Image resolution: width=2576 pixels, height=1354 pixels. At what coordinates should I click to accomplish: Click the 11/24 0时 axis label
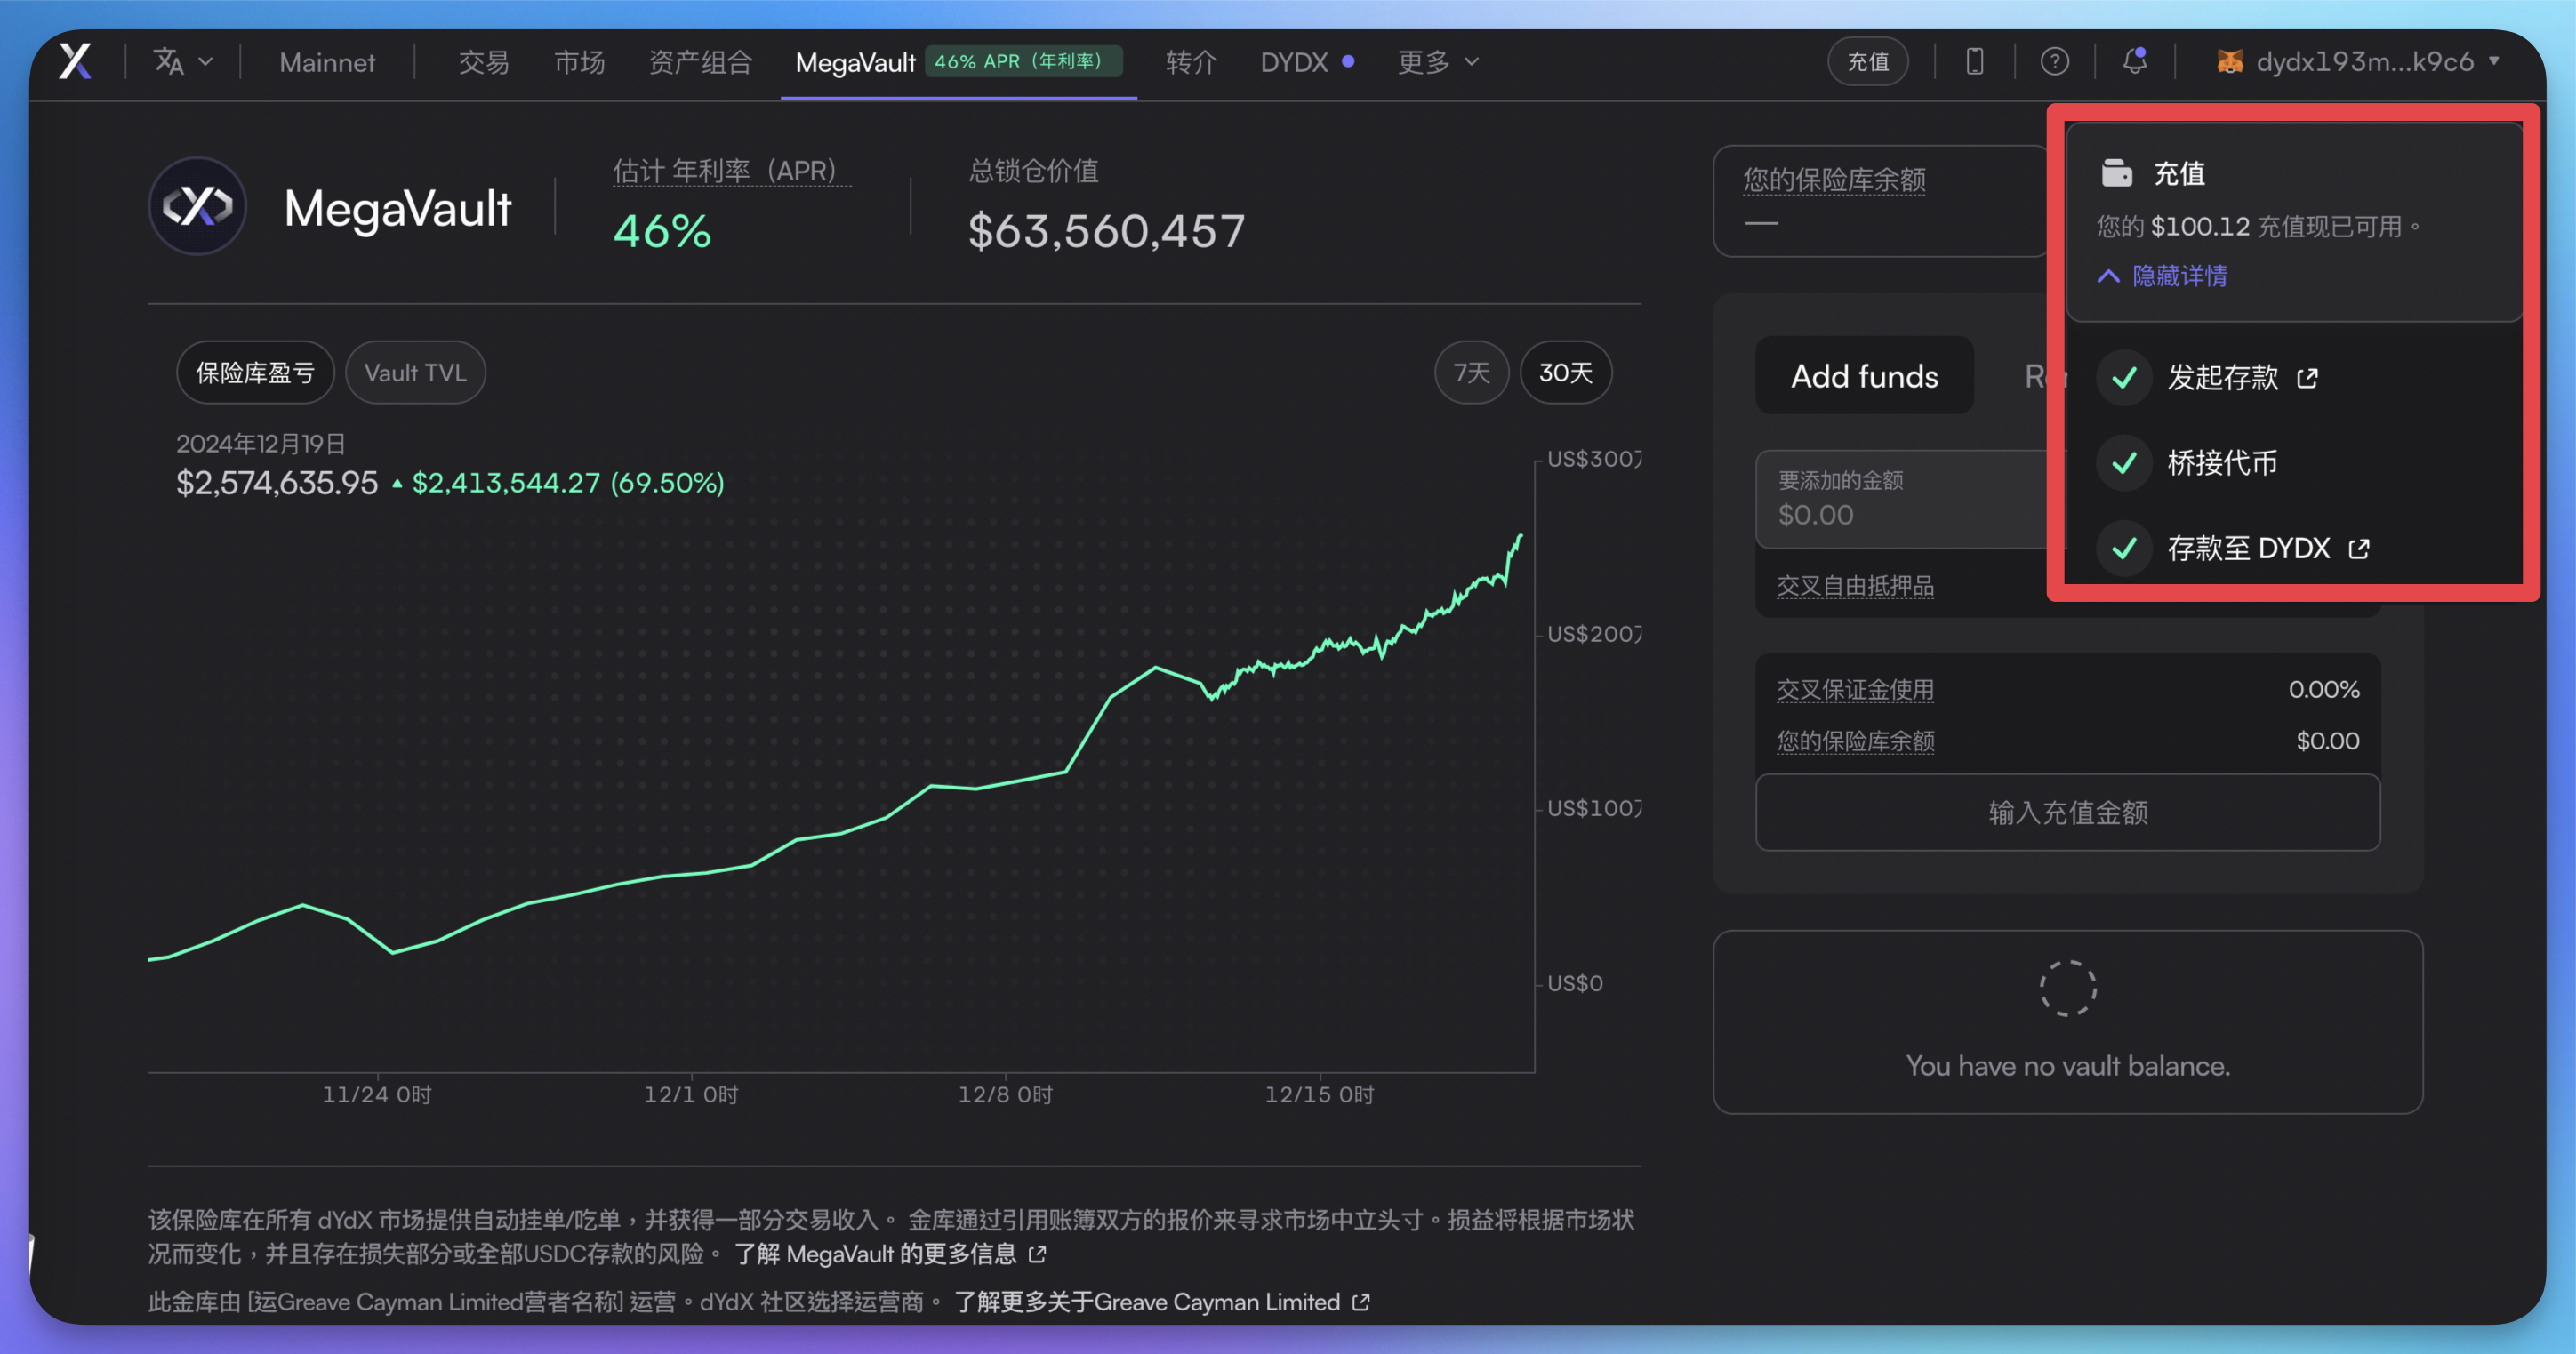pyautogui.click(x=377, y=1095)
